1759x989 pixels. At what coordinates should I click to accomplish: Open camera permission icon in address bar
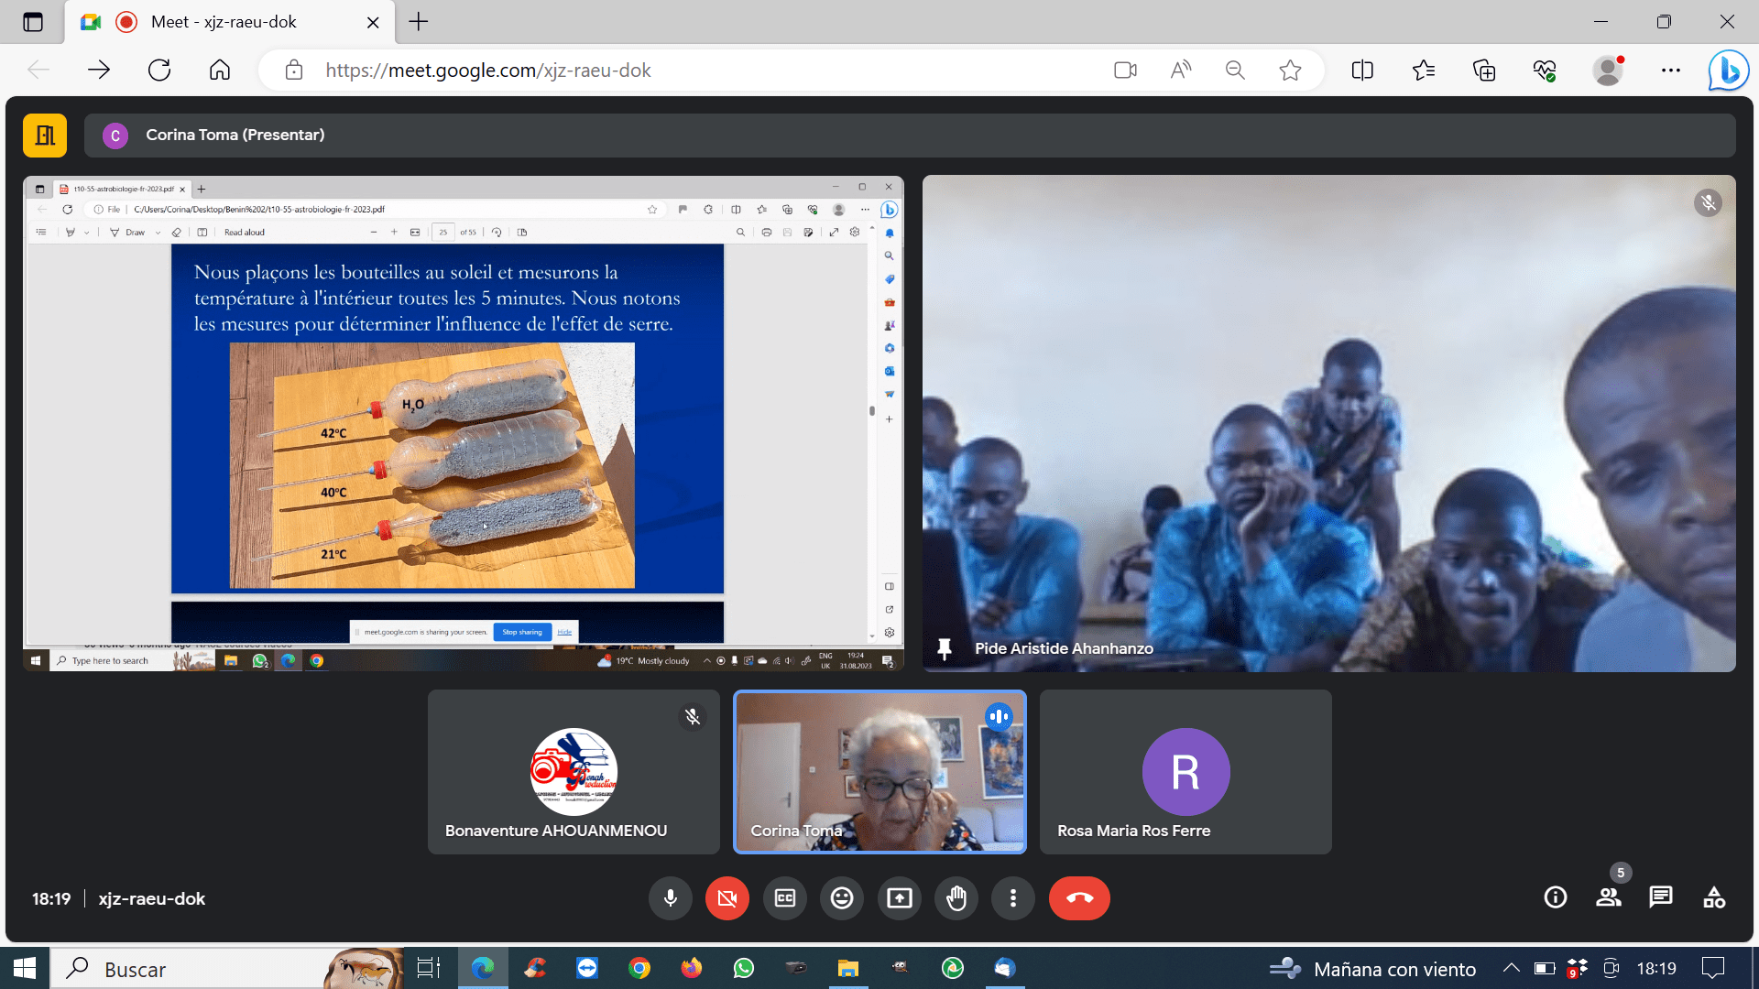(x=1126, y=71)
